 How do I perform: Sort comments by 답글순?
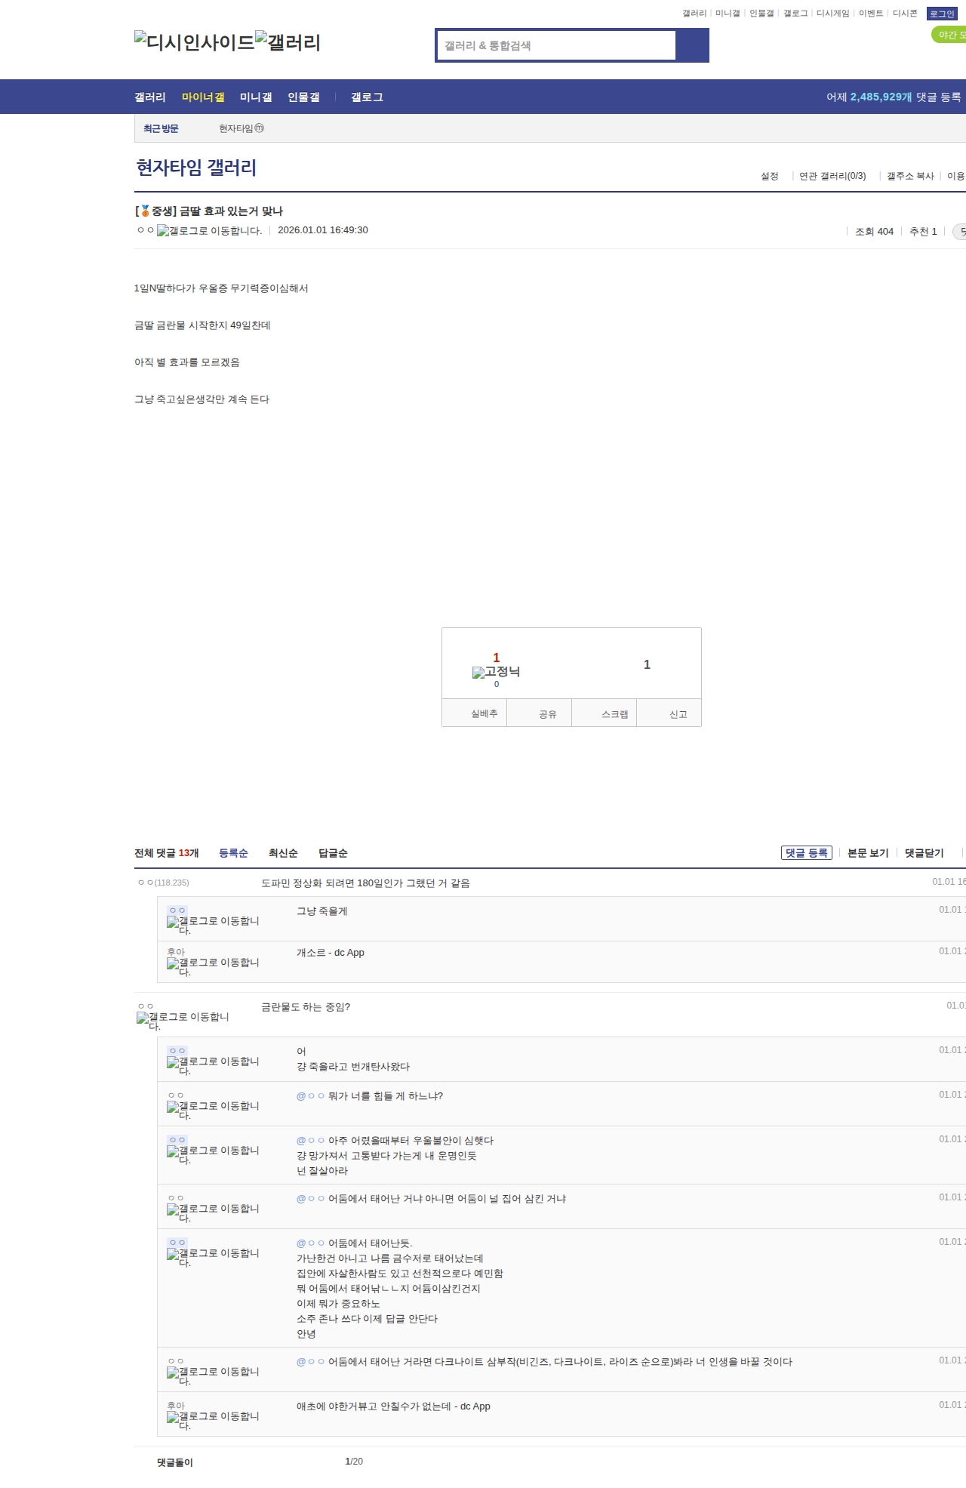[333, 853]
